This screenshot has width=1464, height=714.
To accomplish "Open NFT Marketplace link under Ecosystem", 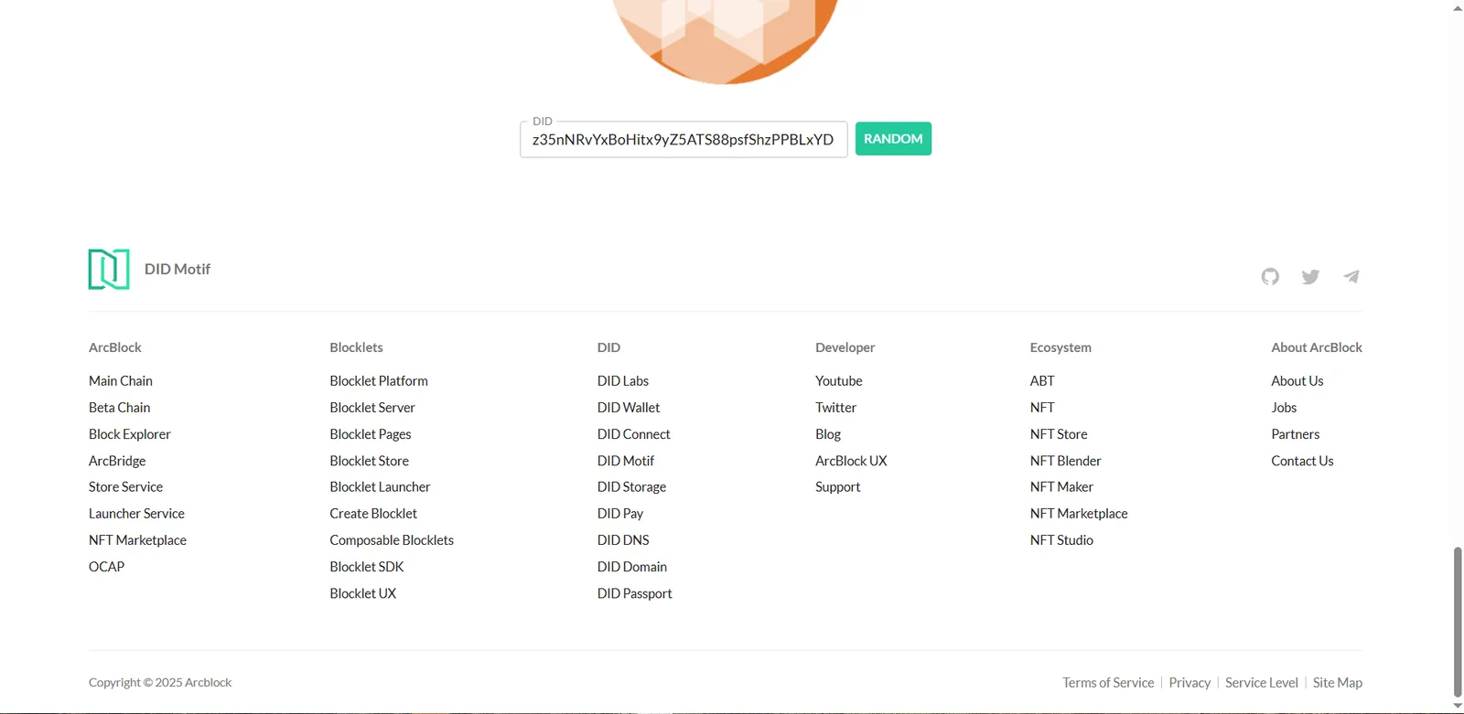I will pyautogui.click(x=1079, y=514).
